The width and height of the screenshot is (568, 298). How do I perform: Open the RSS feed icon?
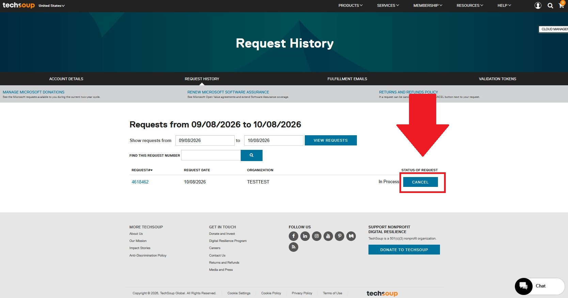click(x=294, y=247)
